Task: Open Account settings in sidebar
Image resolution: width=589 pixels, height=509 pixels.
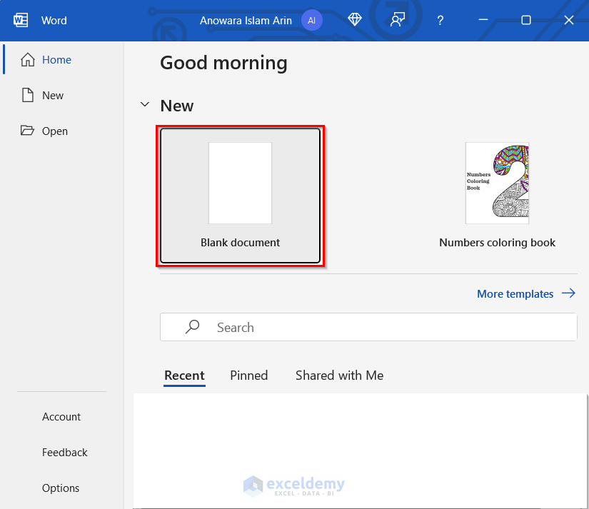Action: [61, 417]
